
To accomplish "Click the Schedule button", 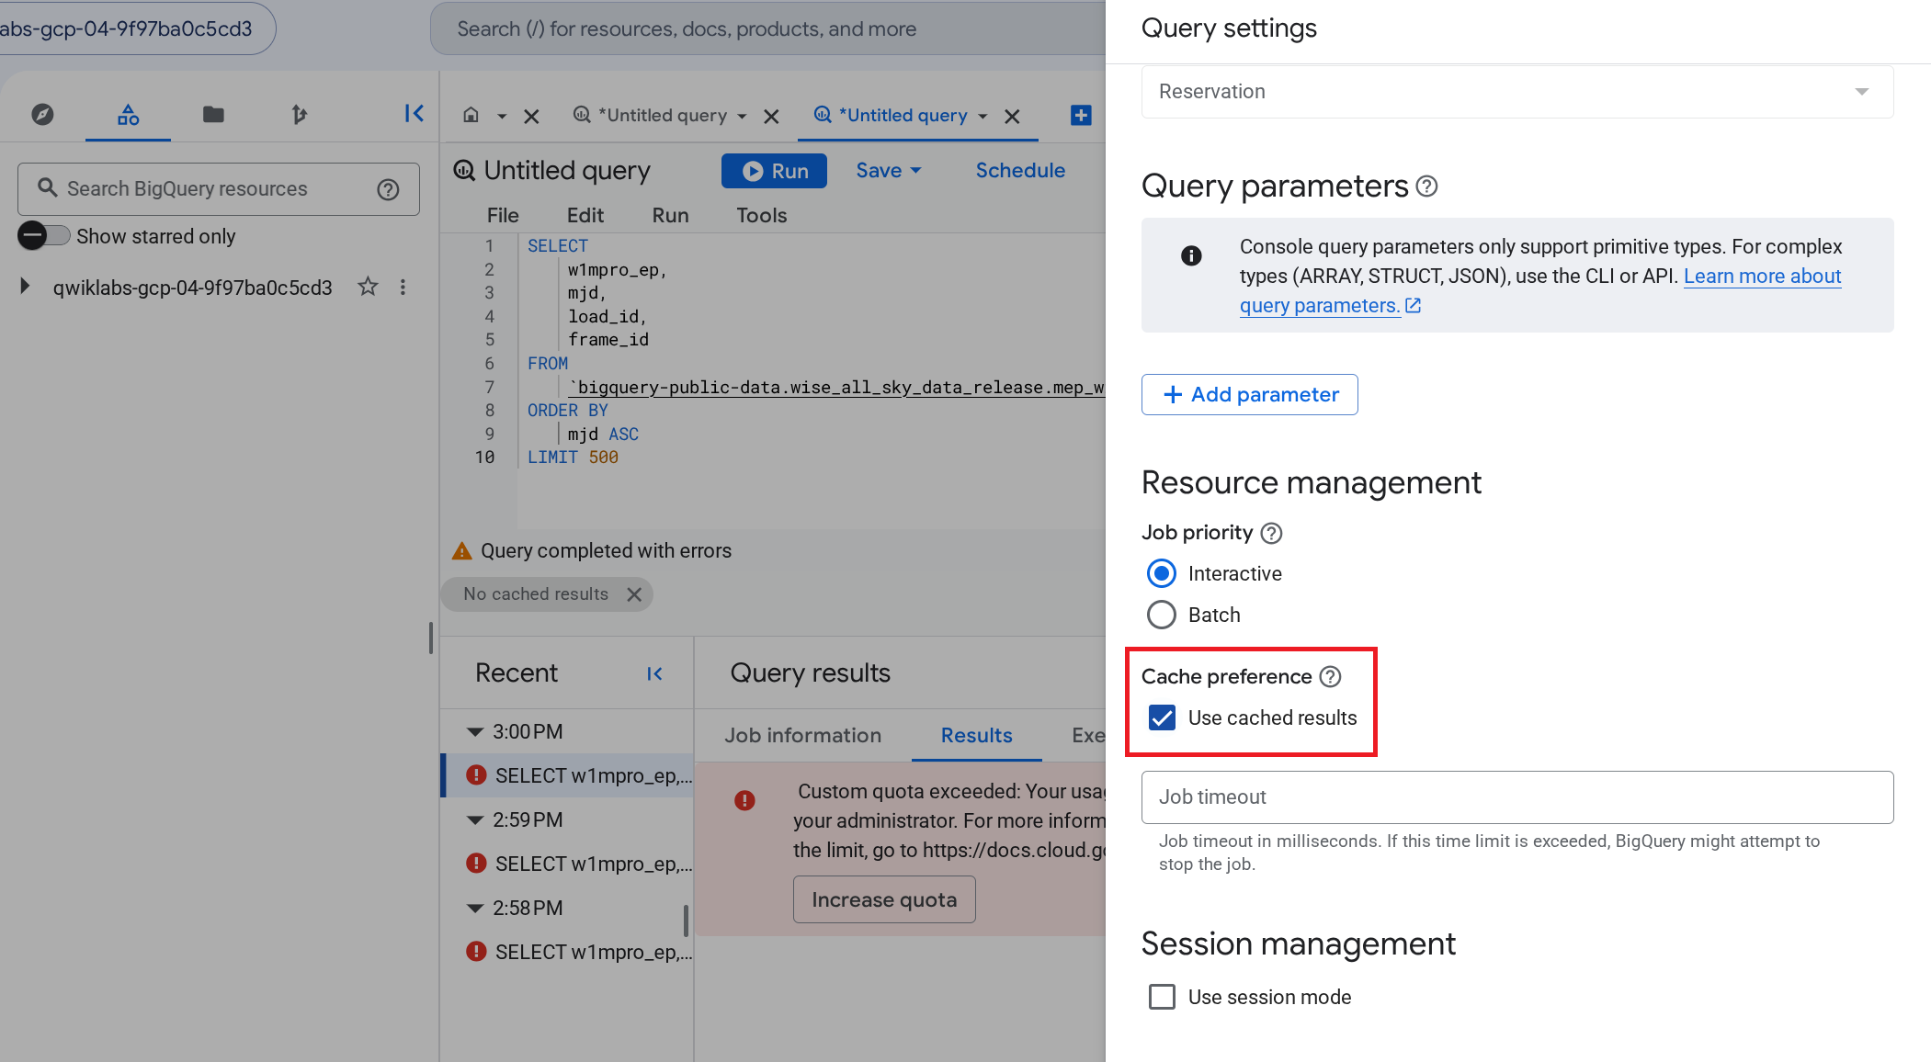I will [x=1020, y=171].
